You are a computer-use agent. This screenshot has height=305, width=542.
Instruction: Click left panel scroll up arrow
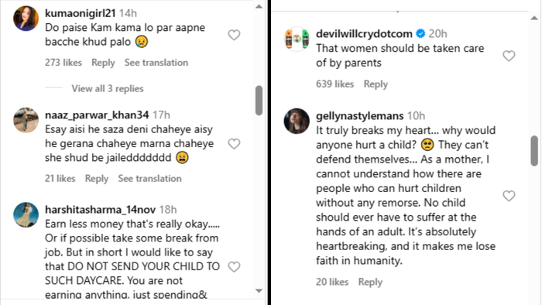coord(259,6)
